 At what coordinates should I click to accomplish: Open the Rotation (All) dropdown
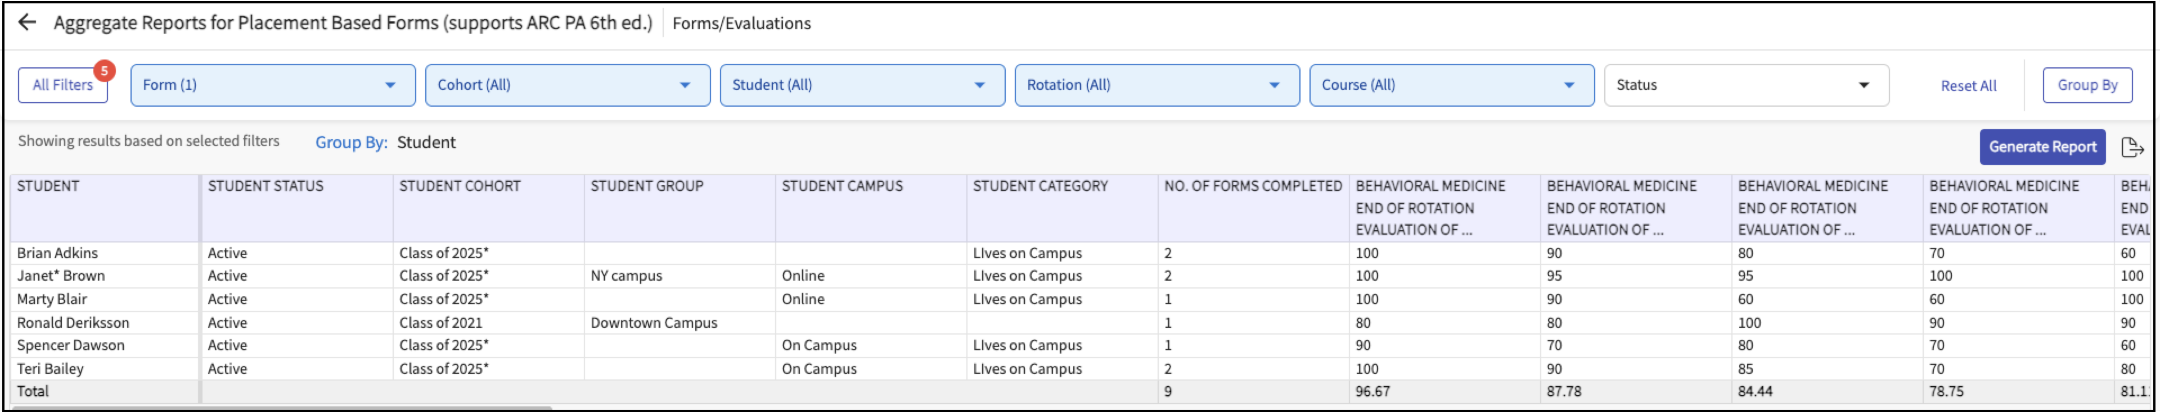click(1156, 85)
